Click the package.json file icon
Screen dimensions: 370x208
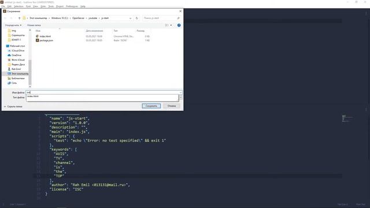[x=37, y=40]
